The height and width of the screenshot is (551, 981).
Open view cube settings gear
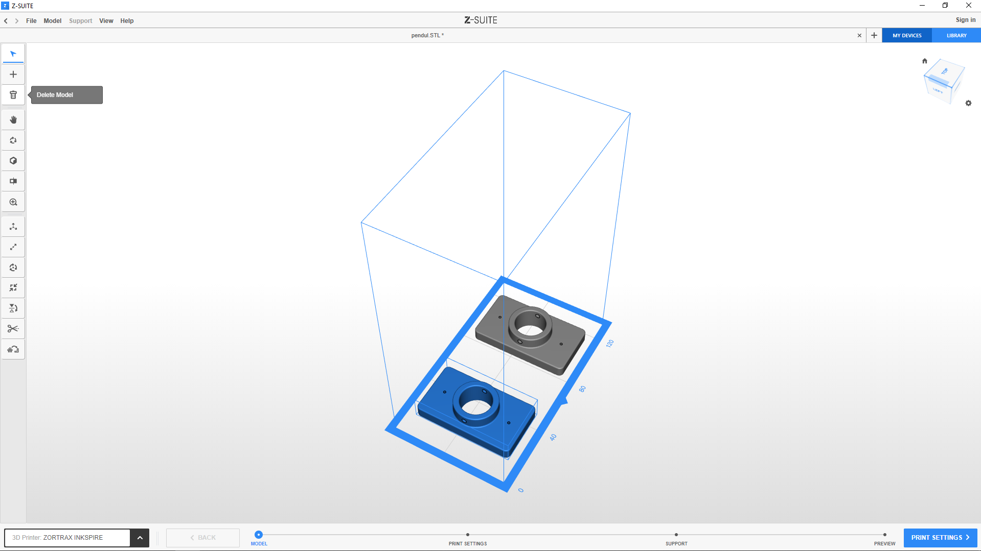pyautogui.click(x=968, y=103)
